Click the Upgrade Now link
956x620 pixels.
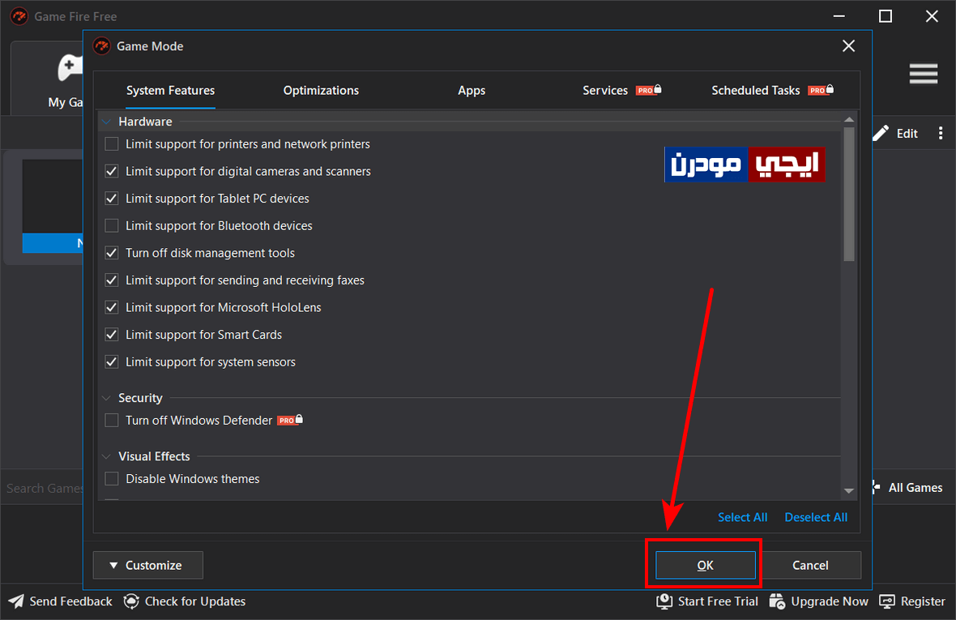coord(830,601)
